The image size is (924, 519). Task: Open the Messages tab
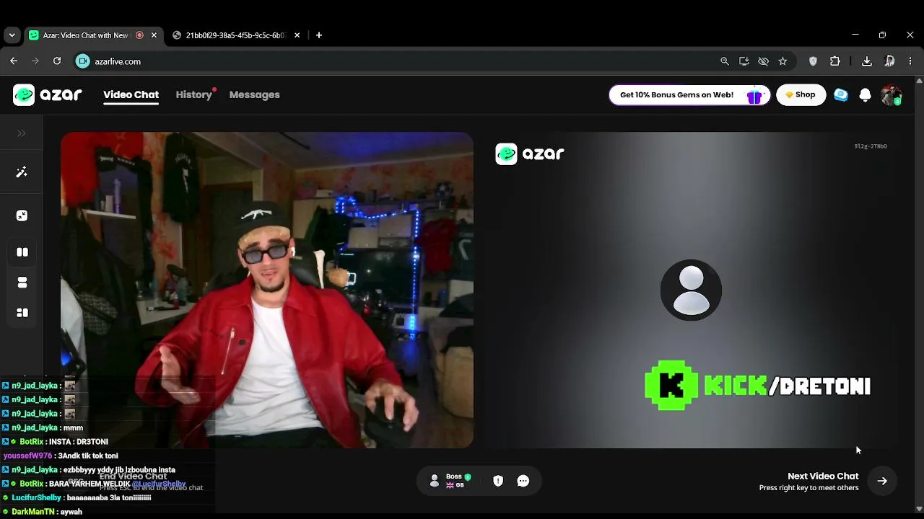pos(254,94)
